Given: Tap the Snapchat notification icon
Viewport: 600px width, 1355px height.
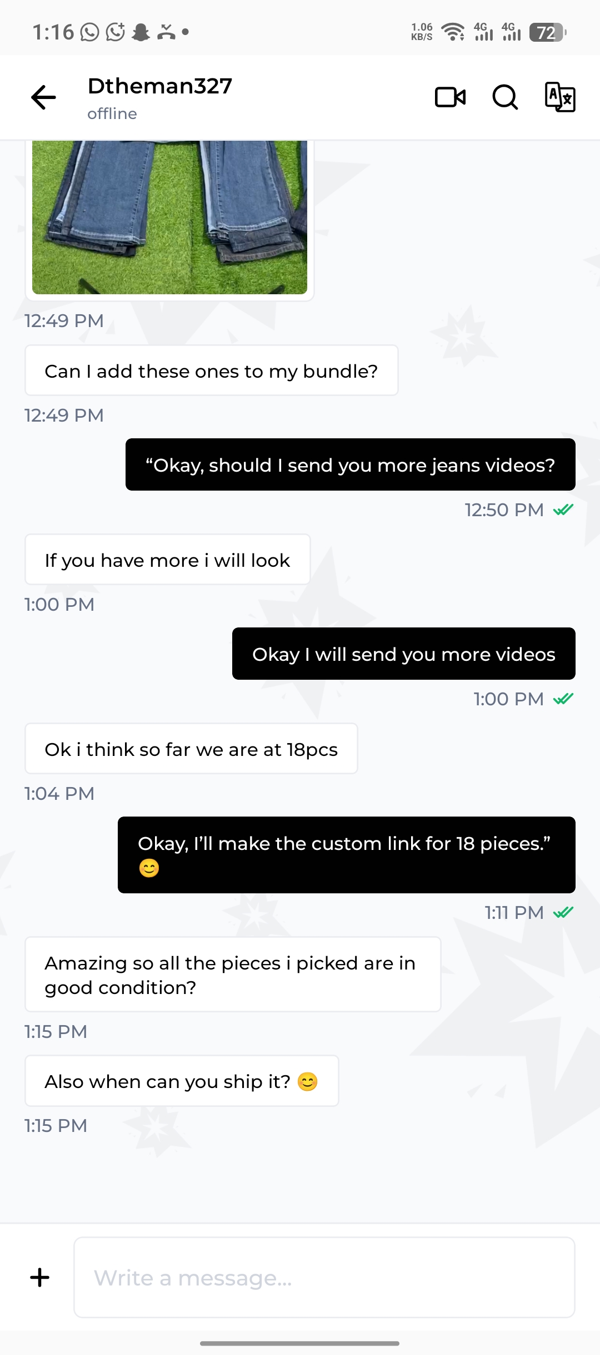Looking at the screenshot, I should [x=141, y=32].
